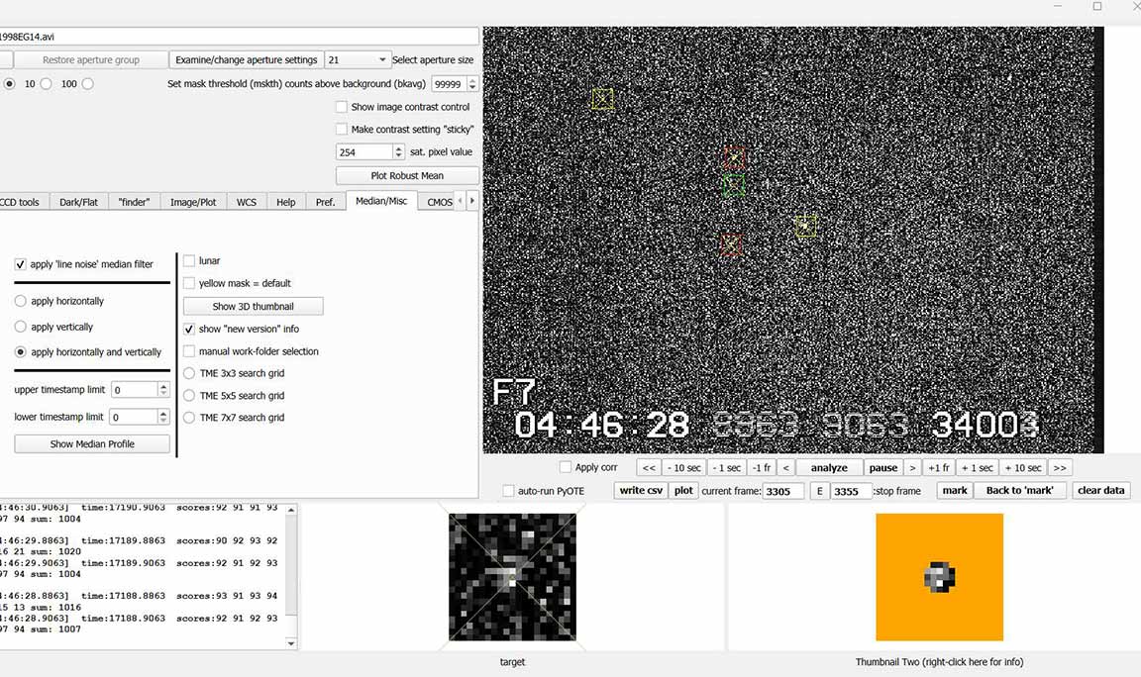
Task: Play backward with the < button
Action: point(785,467)
